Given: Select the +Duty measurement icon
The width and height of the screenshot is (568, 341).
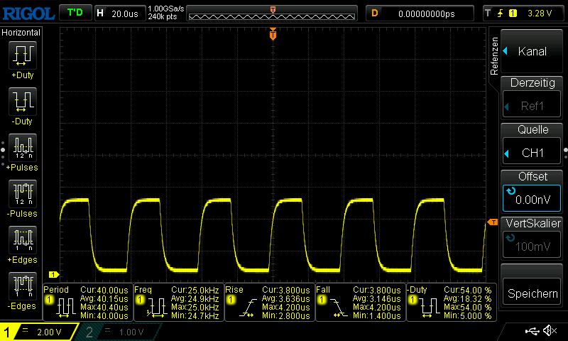Looking at the screenshot, I should coord(23,55).
